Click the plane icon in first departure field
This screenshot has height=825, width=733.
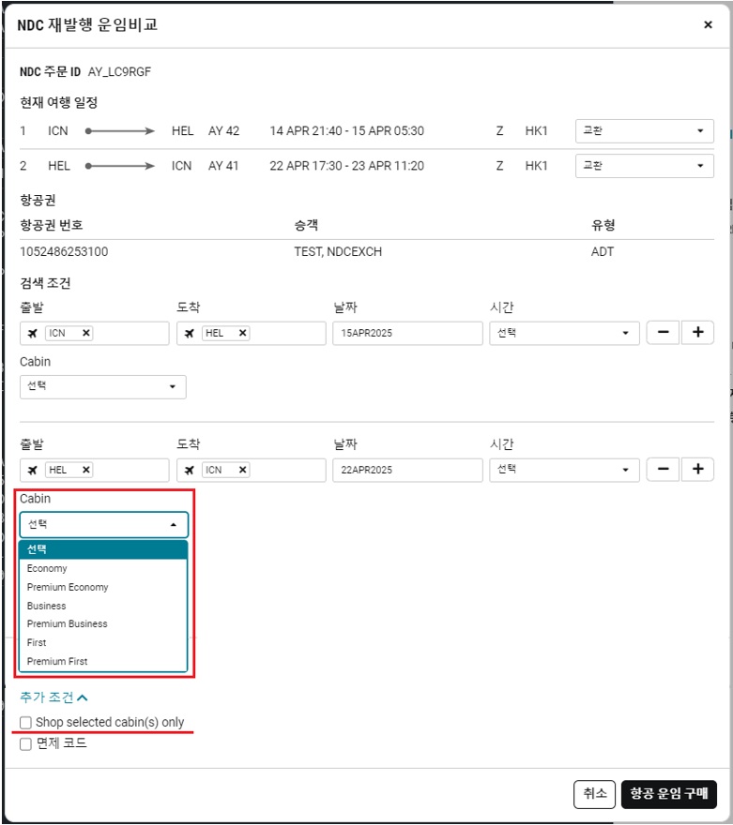pos(33,333)
